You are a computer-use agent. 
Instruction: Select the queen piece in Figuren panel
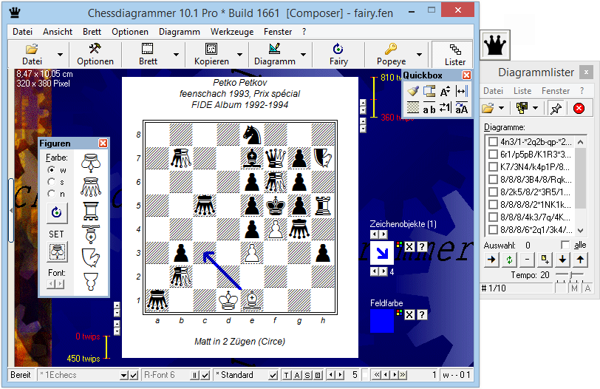[x=91, y=187]
